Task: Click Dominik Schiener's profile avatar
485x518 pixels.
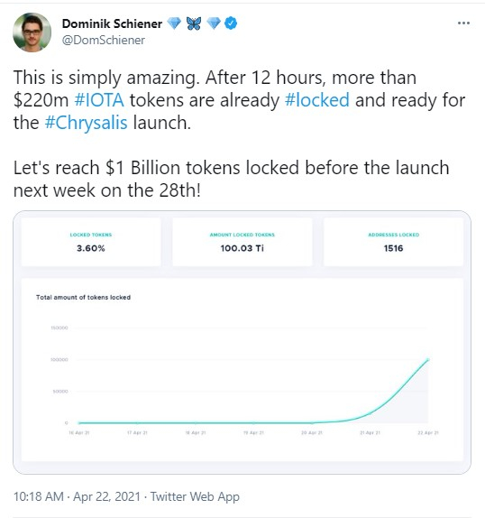Action: pos(32,32)
